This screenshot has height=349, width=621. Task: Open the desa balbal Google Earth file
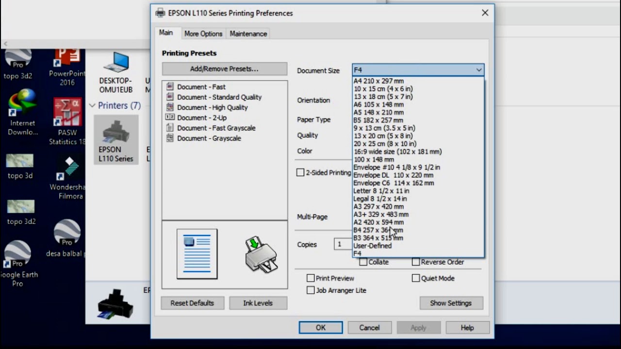[x=67, y=238]
